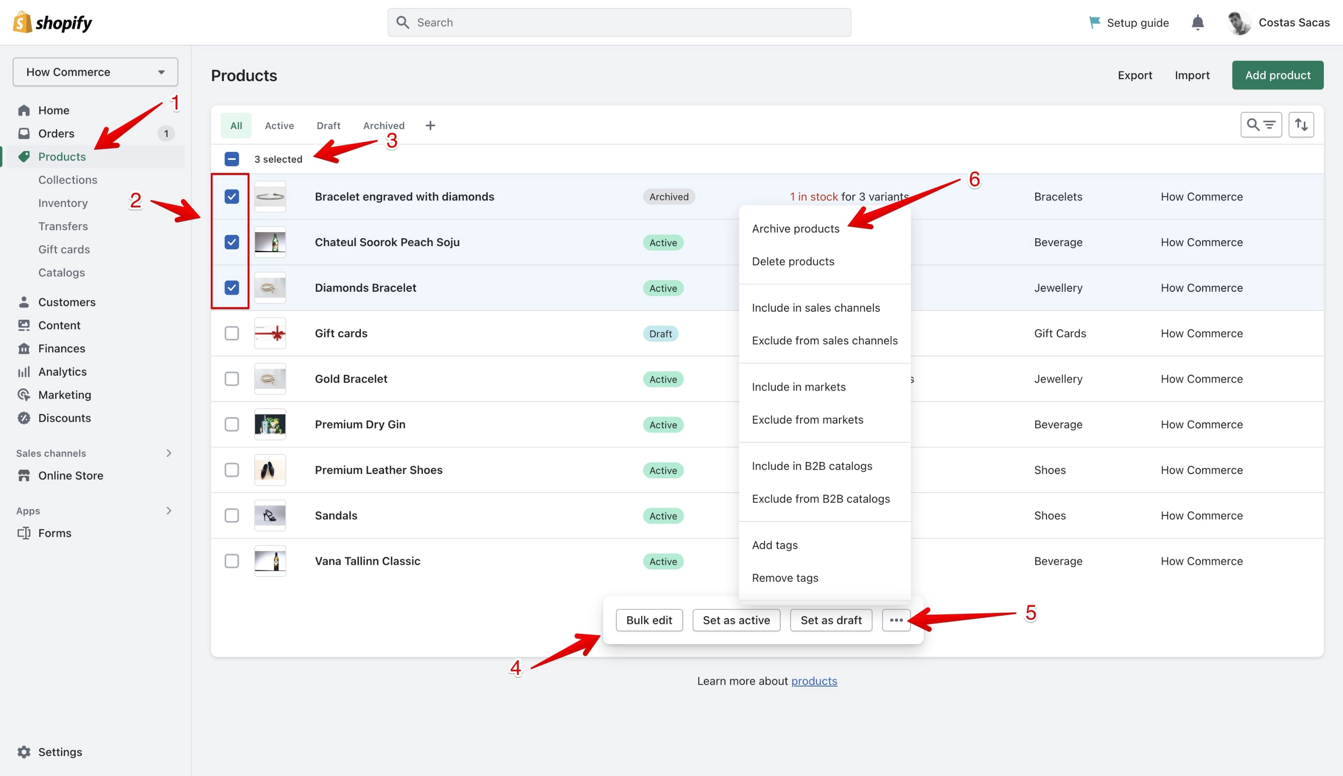Click the Bulk edit button
Image resolution: width=1343 pixels, height=776 pixels.
coord(649,620)
